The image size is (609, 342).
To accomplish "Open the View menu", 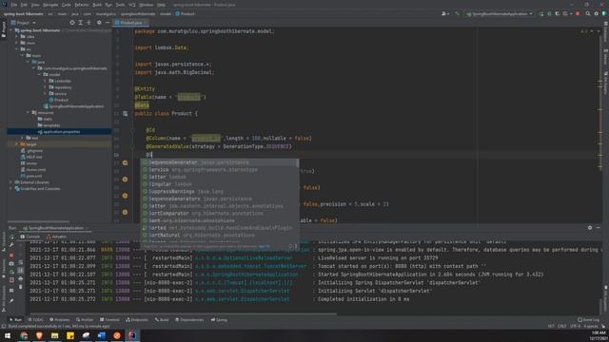I will (x=35, y=5).
